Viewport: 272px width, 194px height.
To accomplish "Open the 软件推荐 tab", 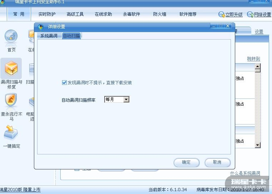I will 188,14.
